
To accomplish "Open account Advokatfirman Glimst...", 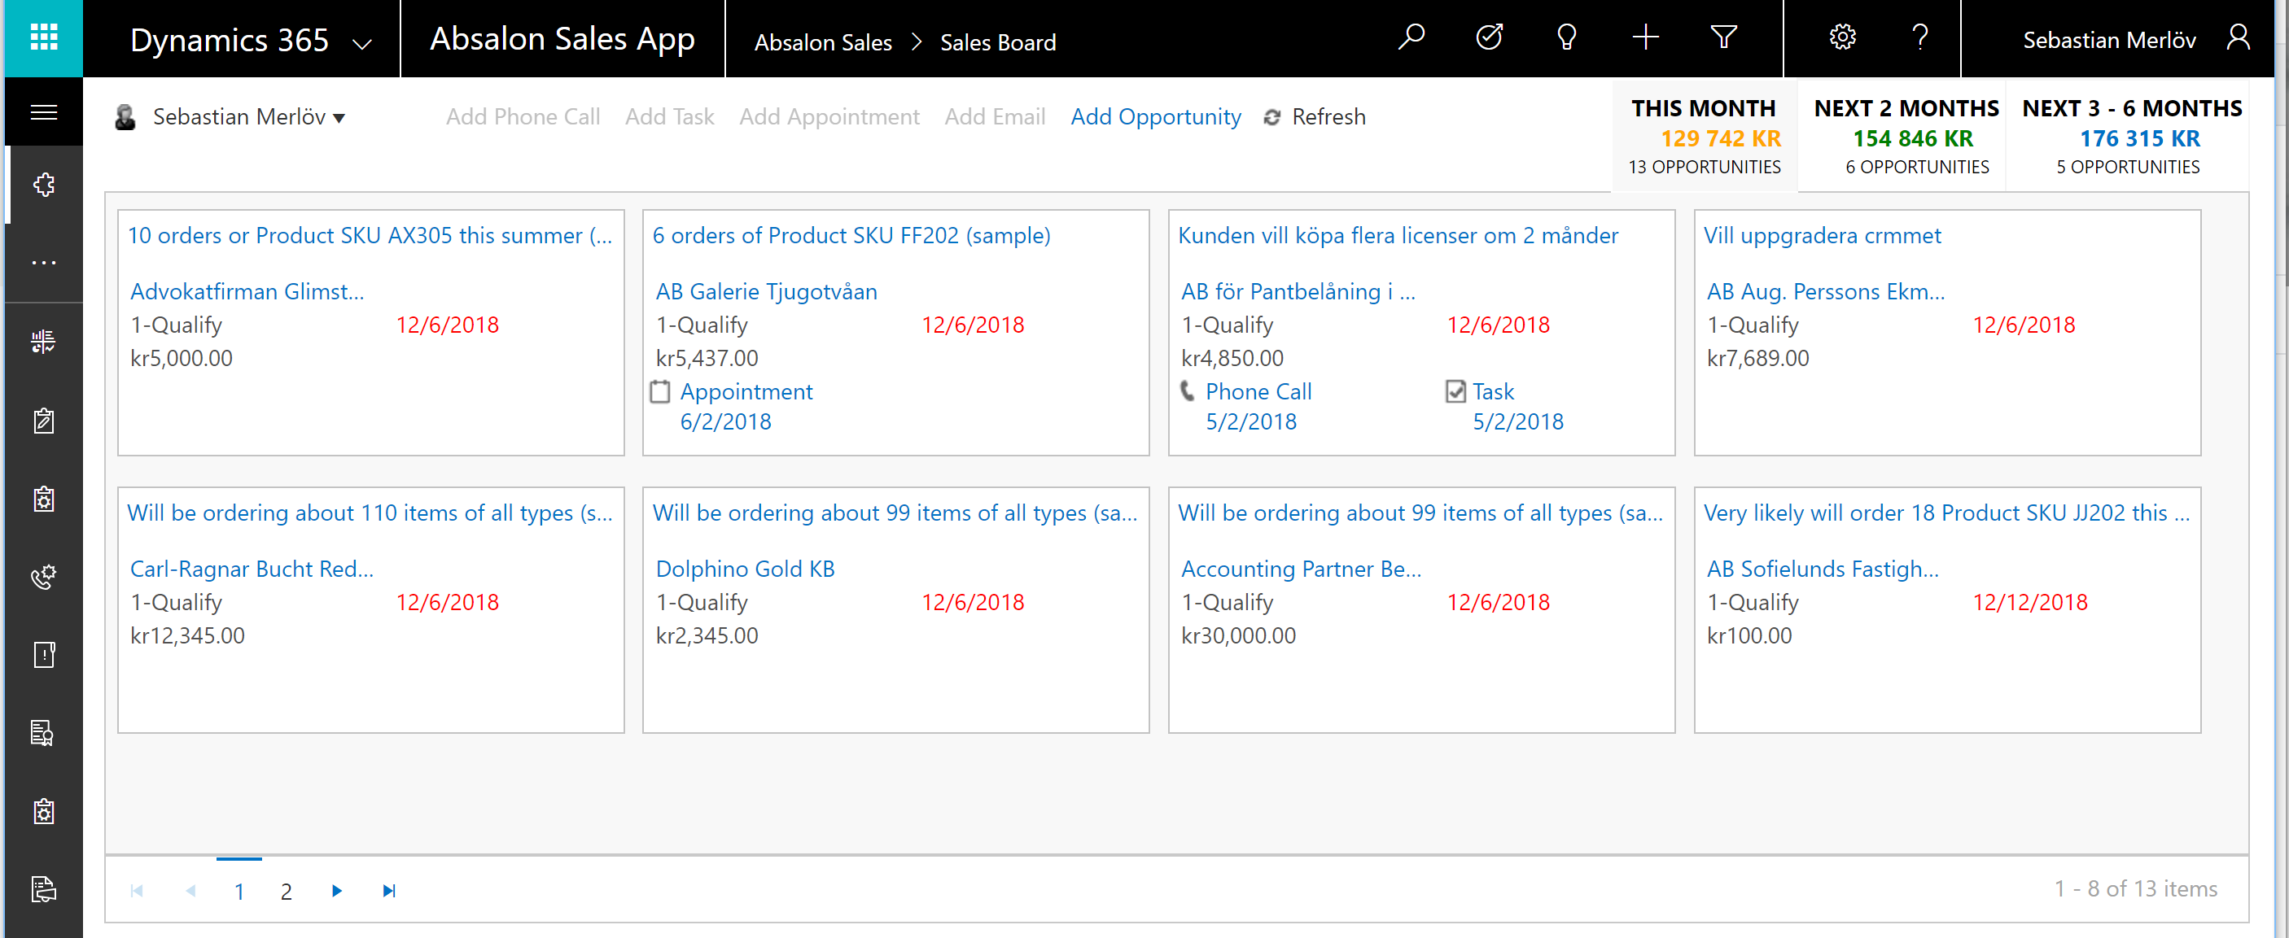I will click(247, 291).
